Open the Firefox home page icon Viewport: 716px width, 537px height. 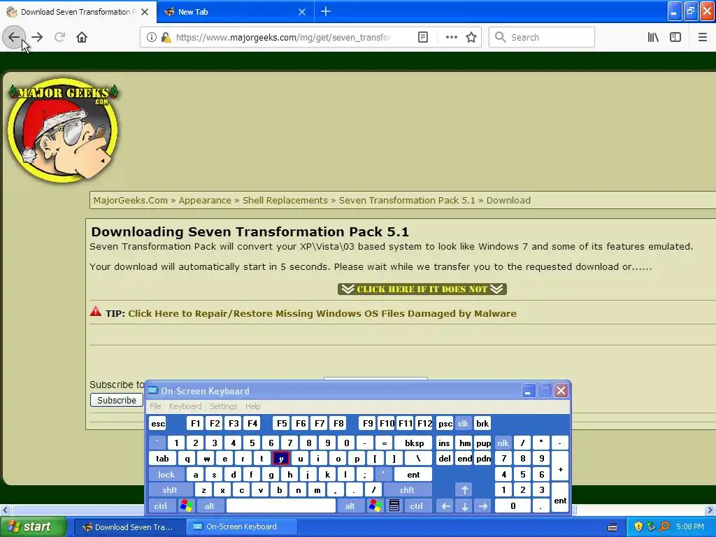[x=82, y=37]
